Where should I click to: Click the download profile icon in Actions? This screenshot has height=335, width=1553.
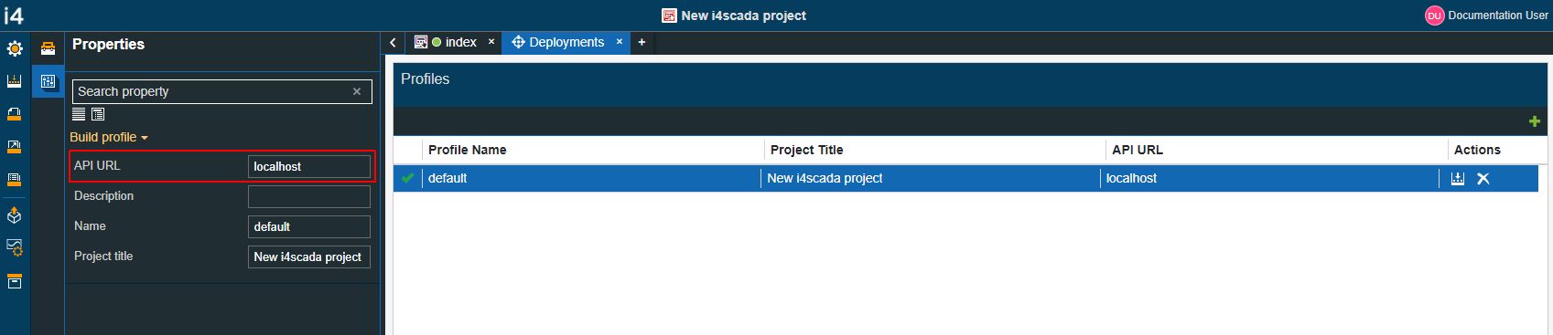1458,179
